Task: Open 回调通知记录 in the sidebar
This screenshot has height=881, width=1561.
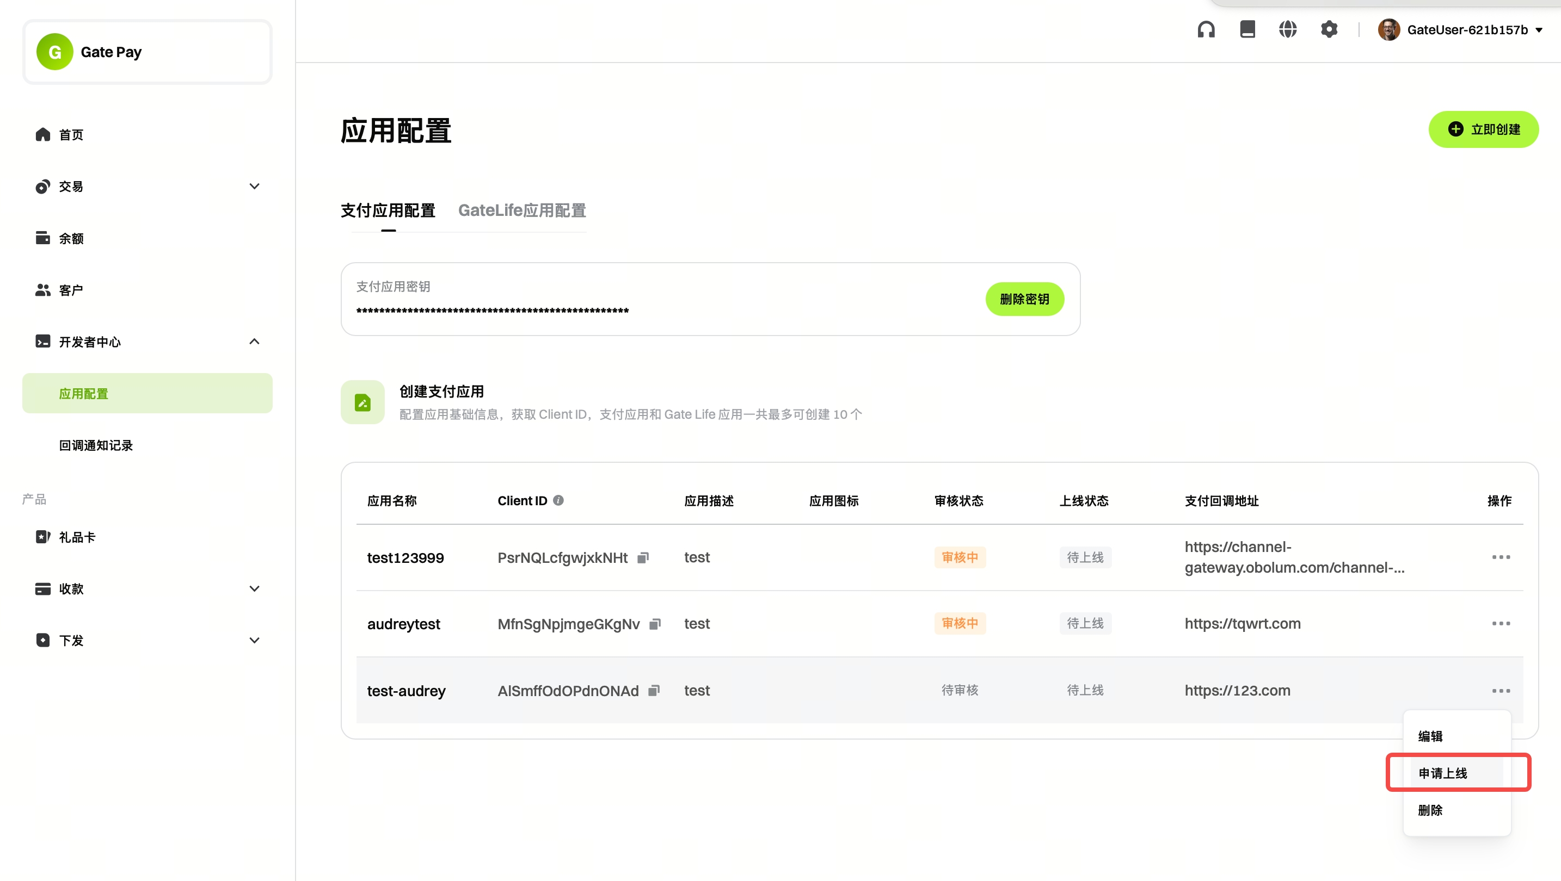Action: point(96,445)
